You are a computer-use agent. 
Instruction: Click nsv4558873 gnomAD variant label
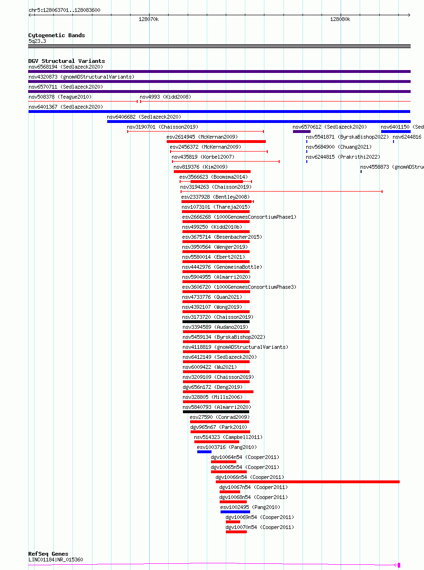(x=392, y=167)
